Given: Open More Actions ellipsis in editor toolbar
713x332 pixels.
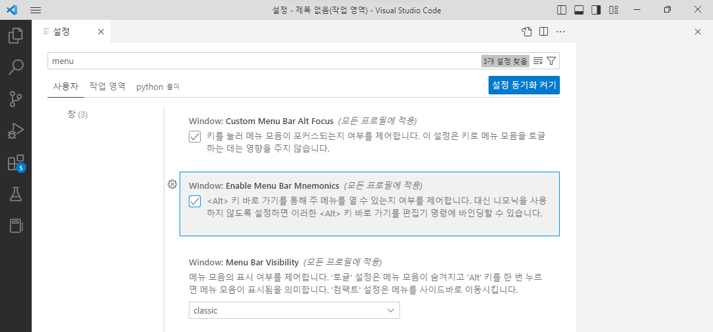Looking at the screenshot, I should pyautogui.click(x=560, y=32).
